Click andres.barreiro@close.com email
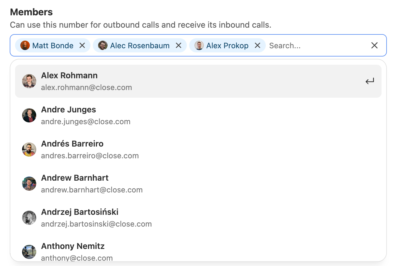Viewport: 396px width, 266px height. coord(90,156)
